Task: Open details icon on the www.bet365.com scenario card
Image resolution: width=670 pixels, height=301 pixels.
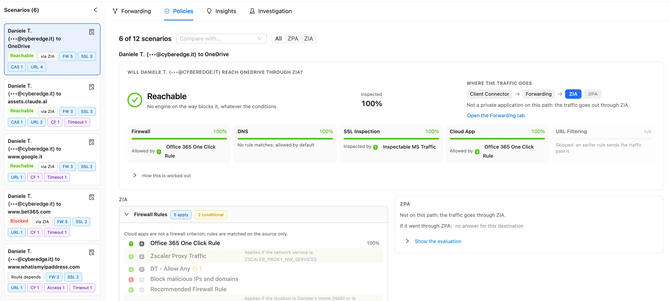Action: [92, 197]
